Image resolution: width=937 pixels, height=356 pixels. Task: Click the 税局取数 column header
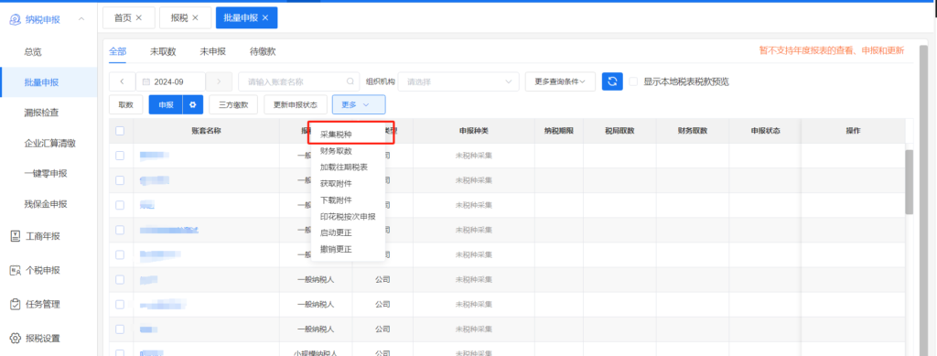tap(619, 131)
